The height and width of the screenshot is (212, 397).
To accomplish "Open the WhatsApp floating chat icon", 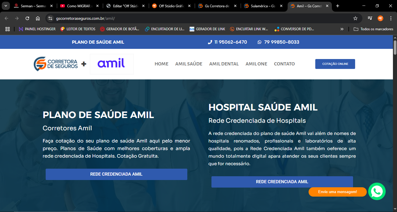I will click(377, 191).
